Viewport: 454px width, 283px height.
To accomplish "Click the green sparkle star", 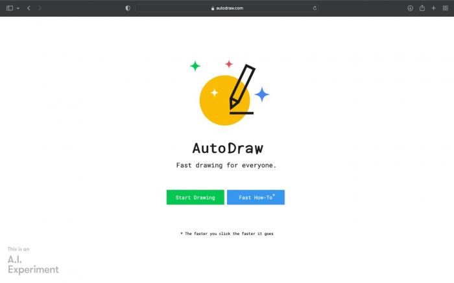I will 195,66.
